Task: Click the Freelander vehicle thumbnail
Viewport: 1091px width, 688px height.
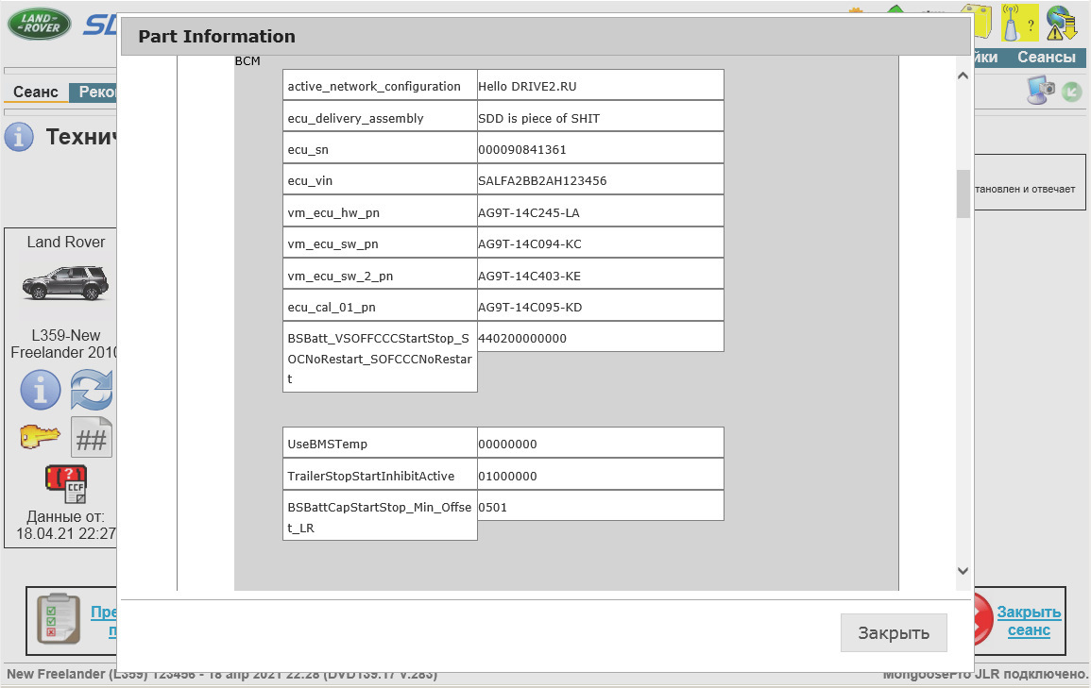Action: pos(66,283)
